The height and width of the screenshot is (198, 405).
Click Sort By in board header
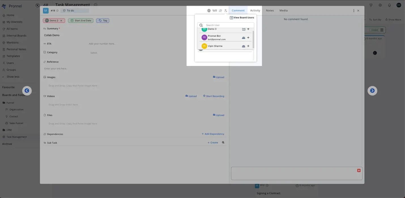click(375, 20)
